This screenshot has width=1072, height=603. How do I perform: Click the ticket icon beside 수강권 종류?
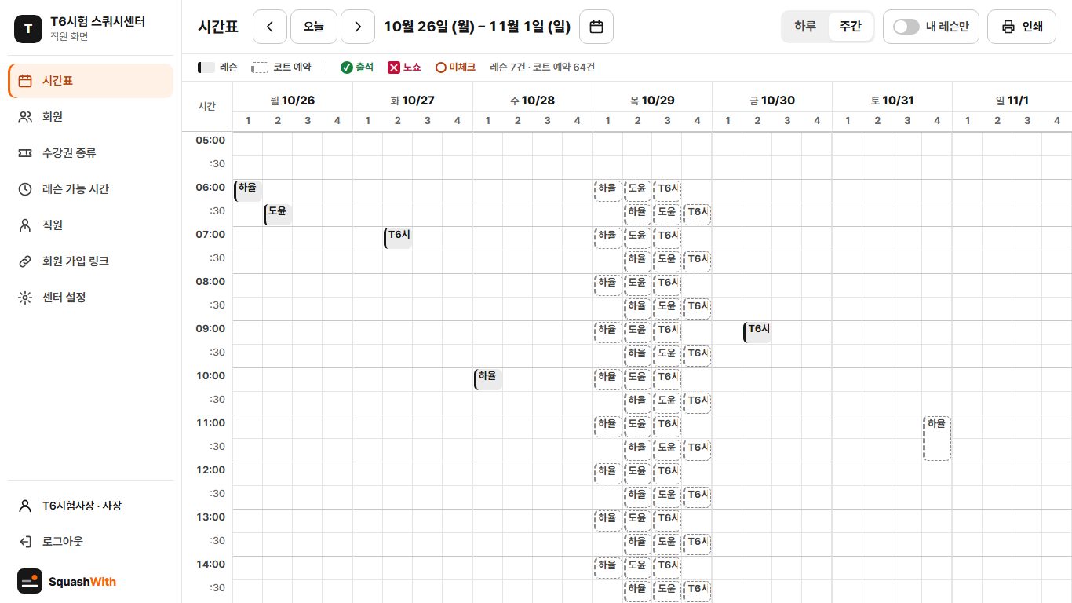(25, 153)
